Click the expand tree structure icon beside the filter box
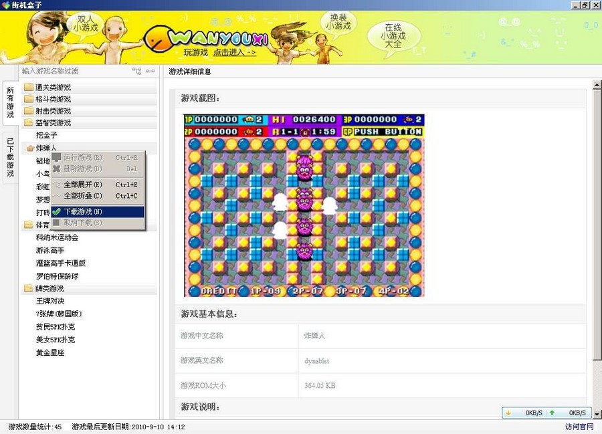Image resolution: width=602 pixels, height=434 pixels. click(136, 72)
